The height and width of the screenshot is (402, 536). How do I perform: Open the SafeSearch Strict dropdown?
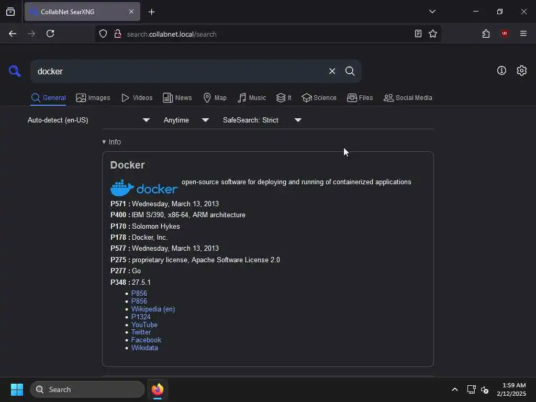click(262, 120)
